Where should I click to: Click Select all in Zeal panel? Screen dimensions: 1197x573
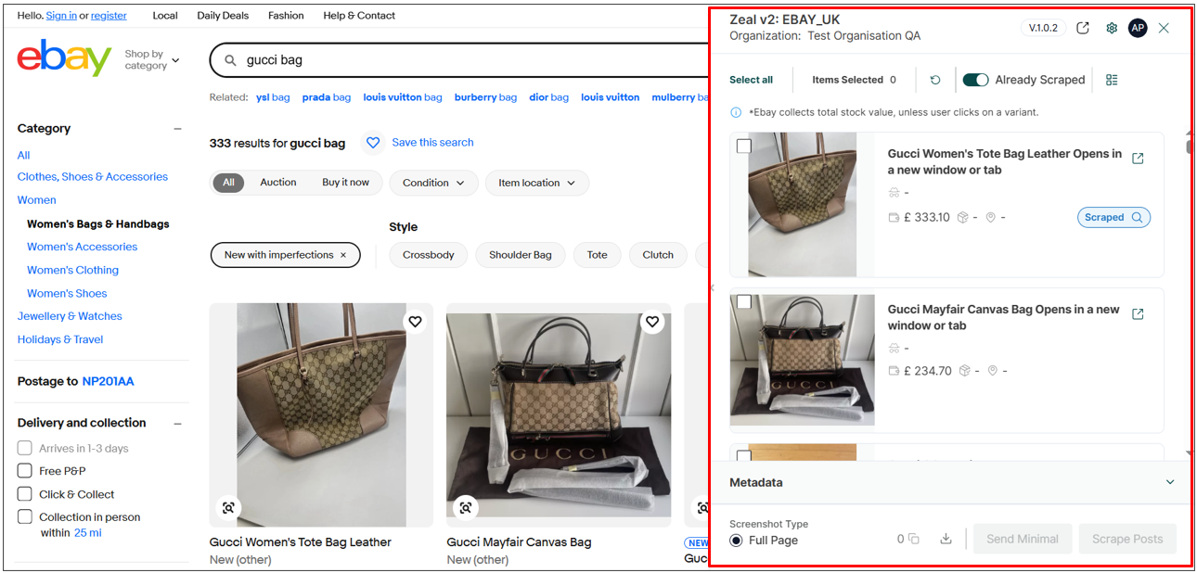coord(751,80)
